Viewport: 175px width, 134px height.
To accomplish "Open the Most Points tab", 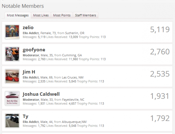I will tap(62, 15).
